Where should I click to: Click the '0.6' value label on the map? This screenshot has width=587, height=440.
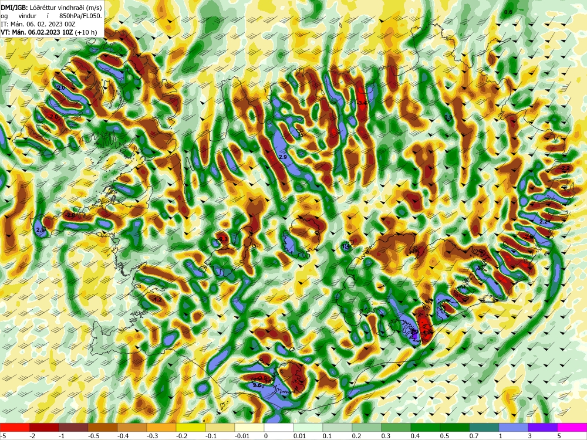[x=508, y=12]
